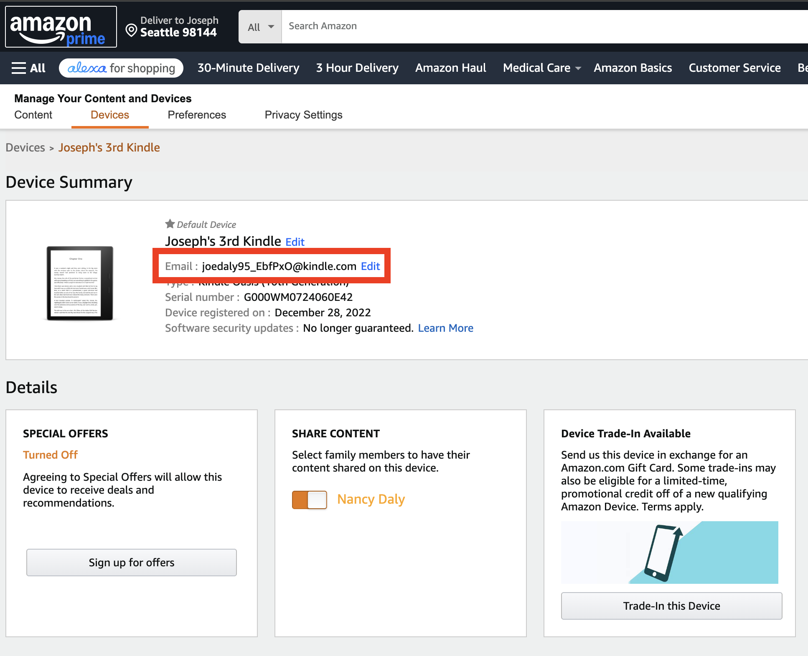
Task: Click the Amazon Prime logo
Action: tap(61, 27)
